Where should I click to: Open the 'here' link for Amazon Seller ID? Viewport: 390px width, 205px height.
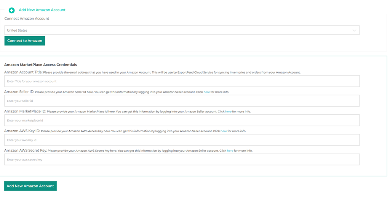click(x=207, y=92)
